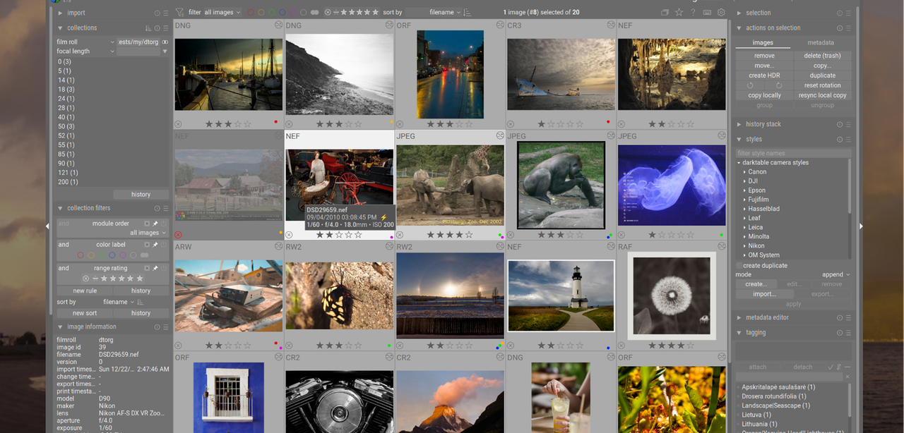This screenshot has width=904, height=433.
Task: Toggle color label AND/OR operator in top bar
Action: click(x=314, y=12)
